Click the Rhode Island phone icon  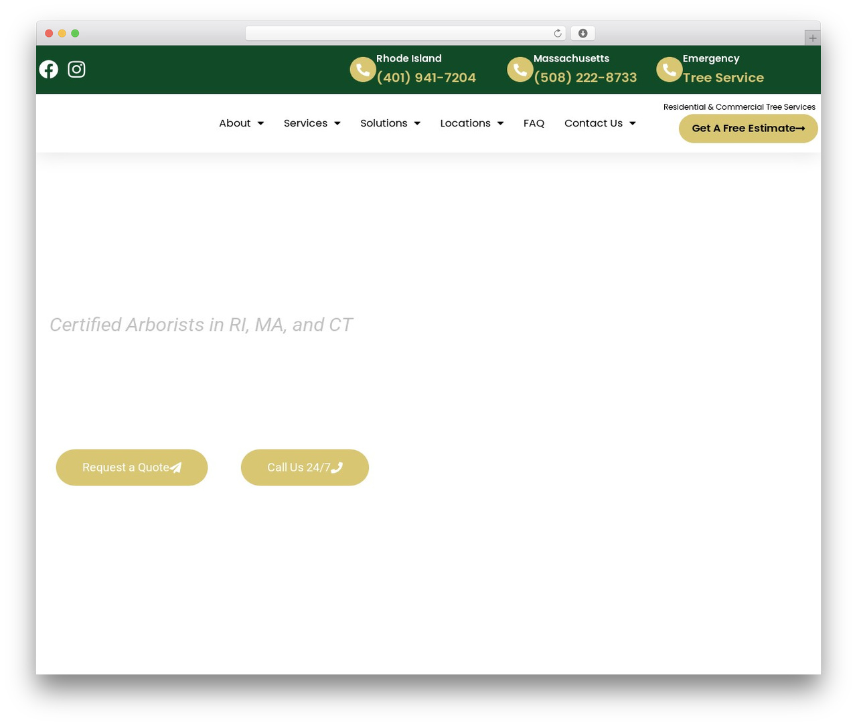click(x=363, y=70)
